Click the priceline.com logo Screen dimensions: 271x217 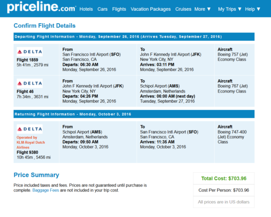click(41, 7)
